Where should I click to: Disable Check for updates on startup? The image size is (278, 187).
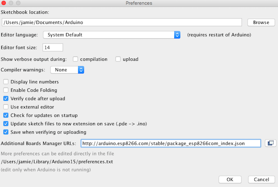click(x=6, y=115)
